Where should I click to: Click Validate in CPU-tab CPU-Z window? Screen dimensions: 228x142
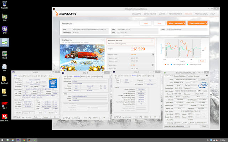point(46,117)
